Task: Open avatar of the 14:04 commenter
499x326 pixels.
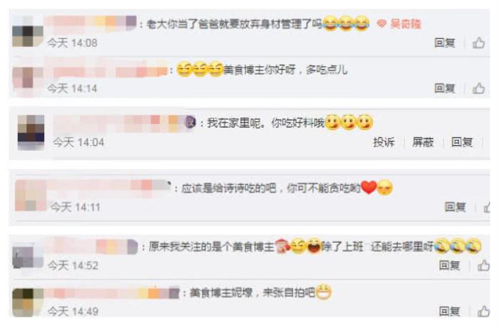Action: 31,132
